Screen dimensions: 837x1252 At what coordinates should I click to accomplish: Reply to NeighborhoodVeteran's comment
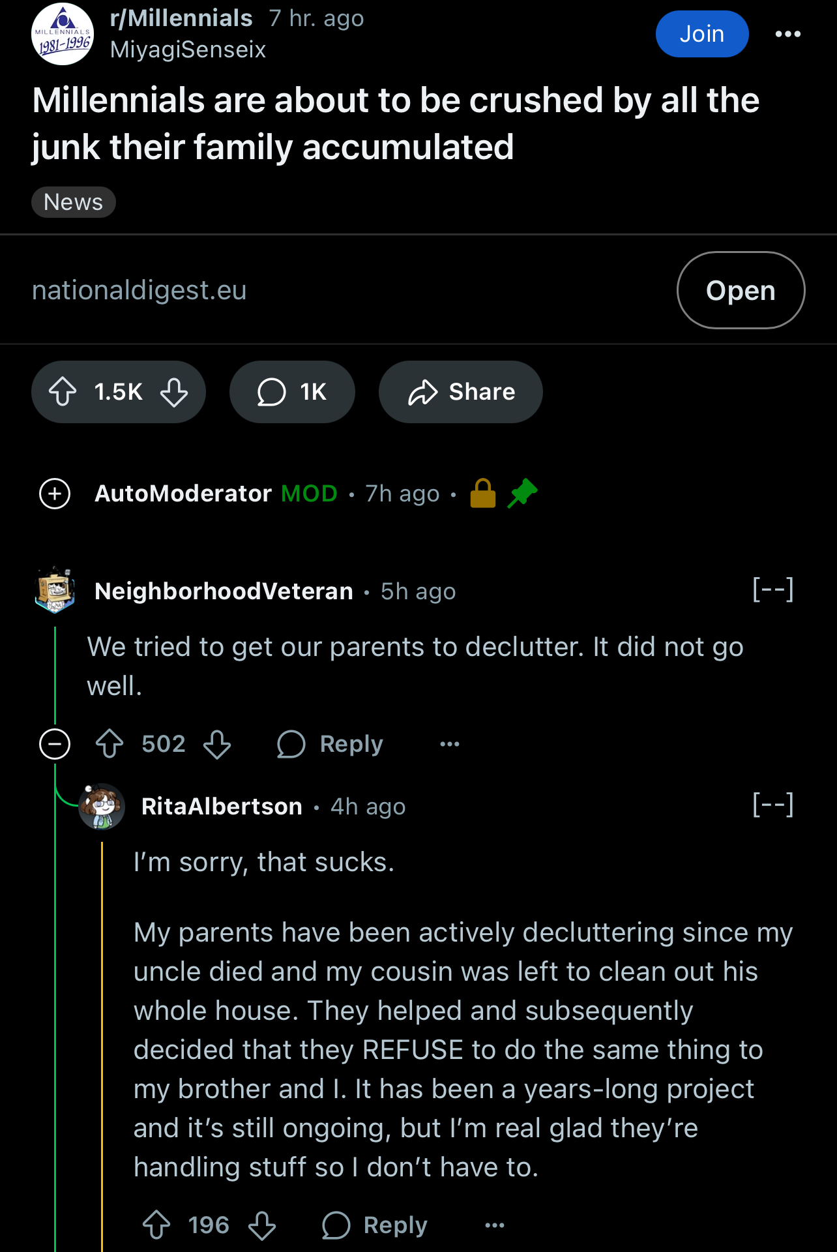[330, 744]
